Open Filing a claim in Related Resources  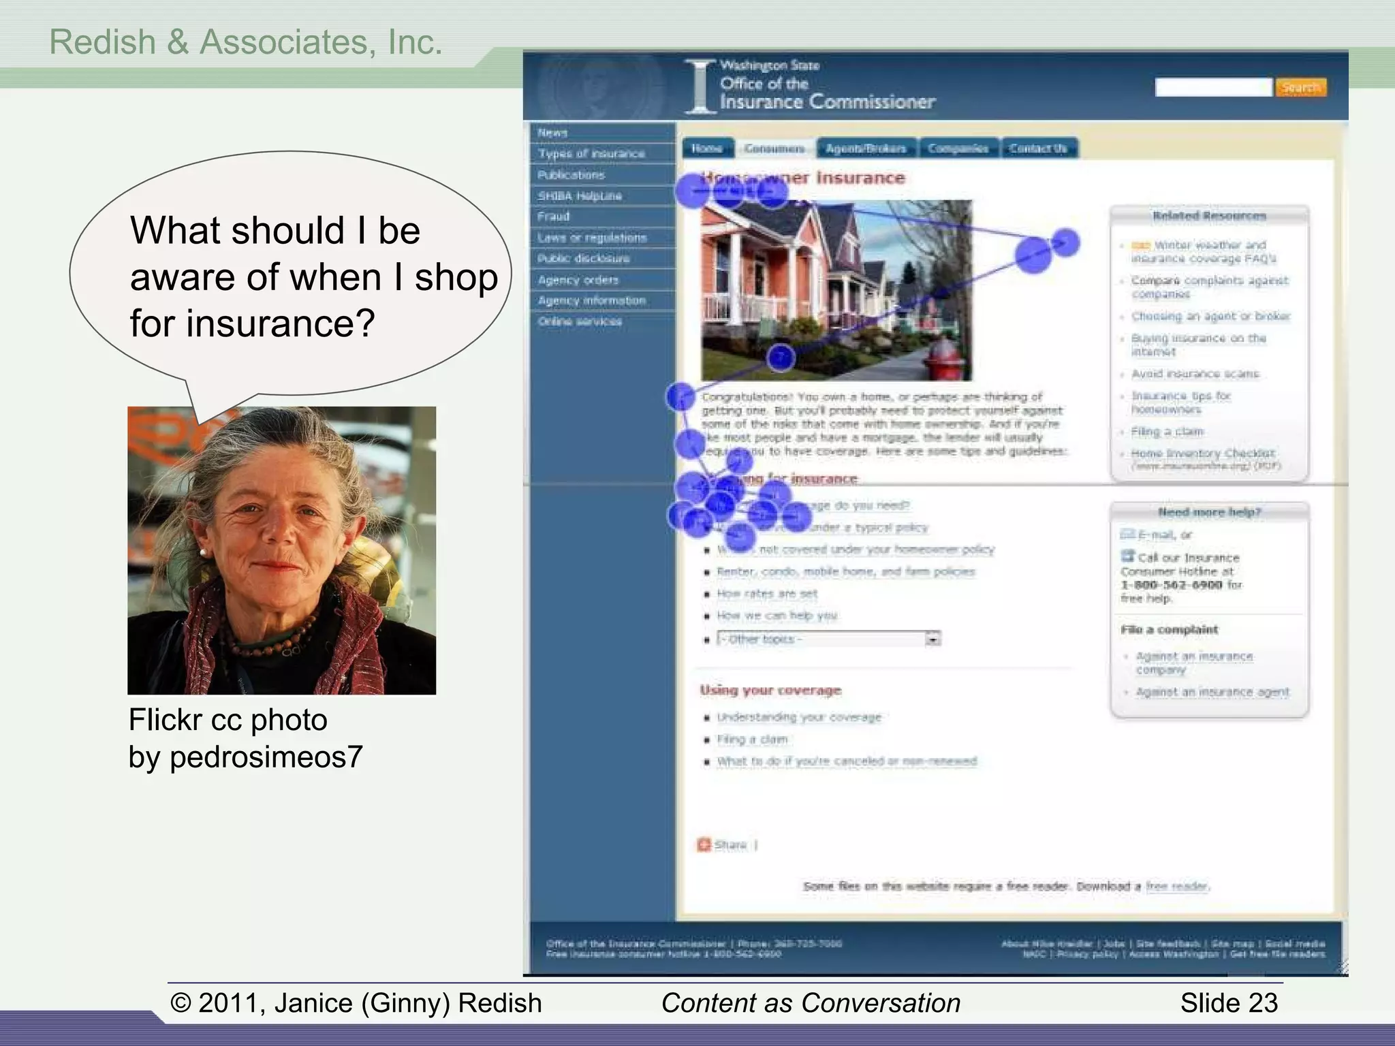point(1167,432)
